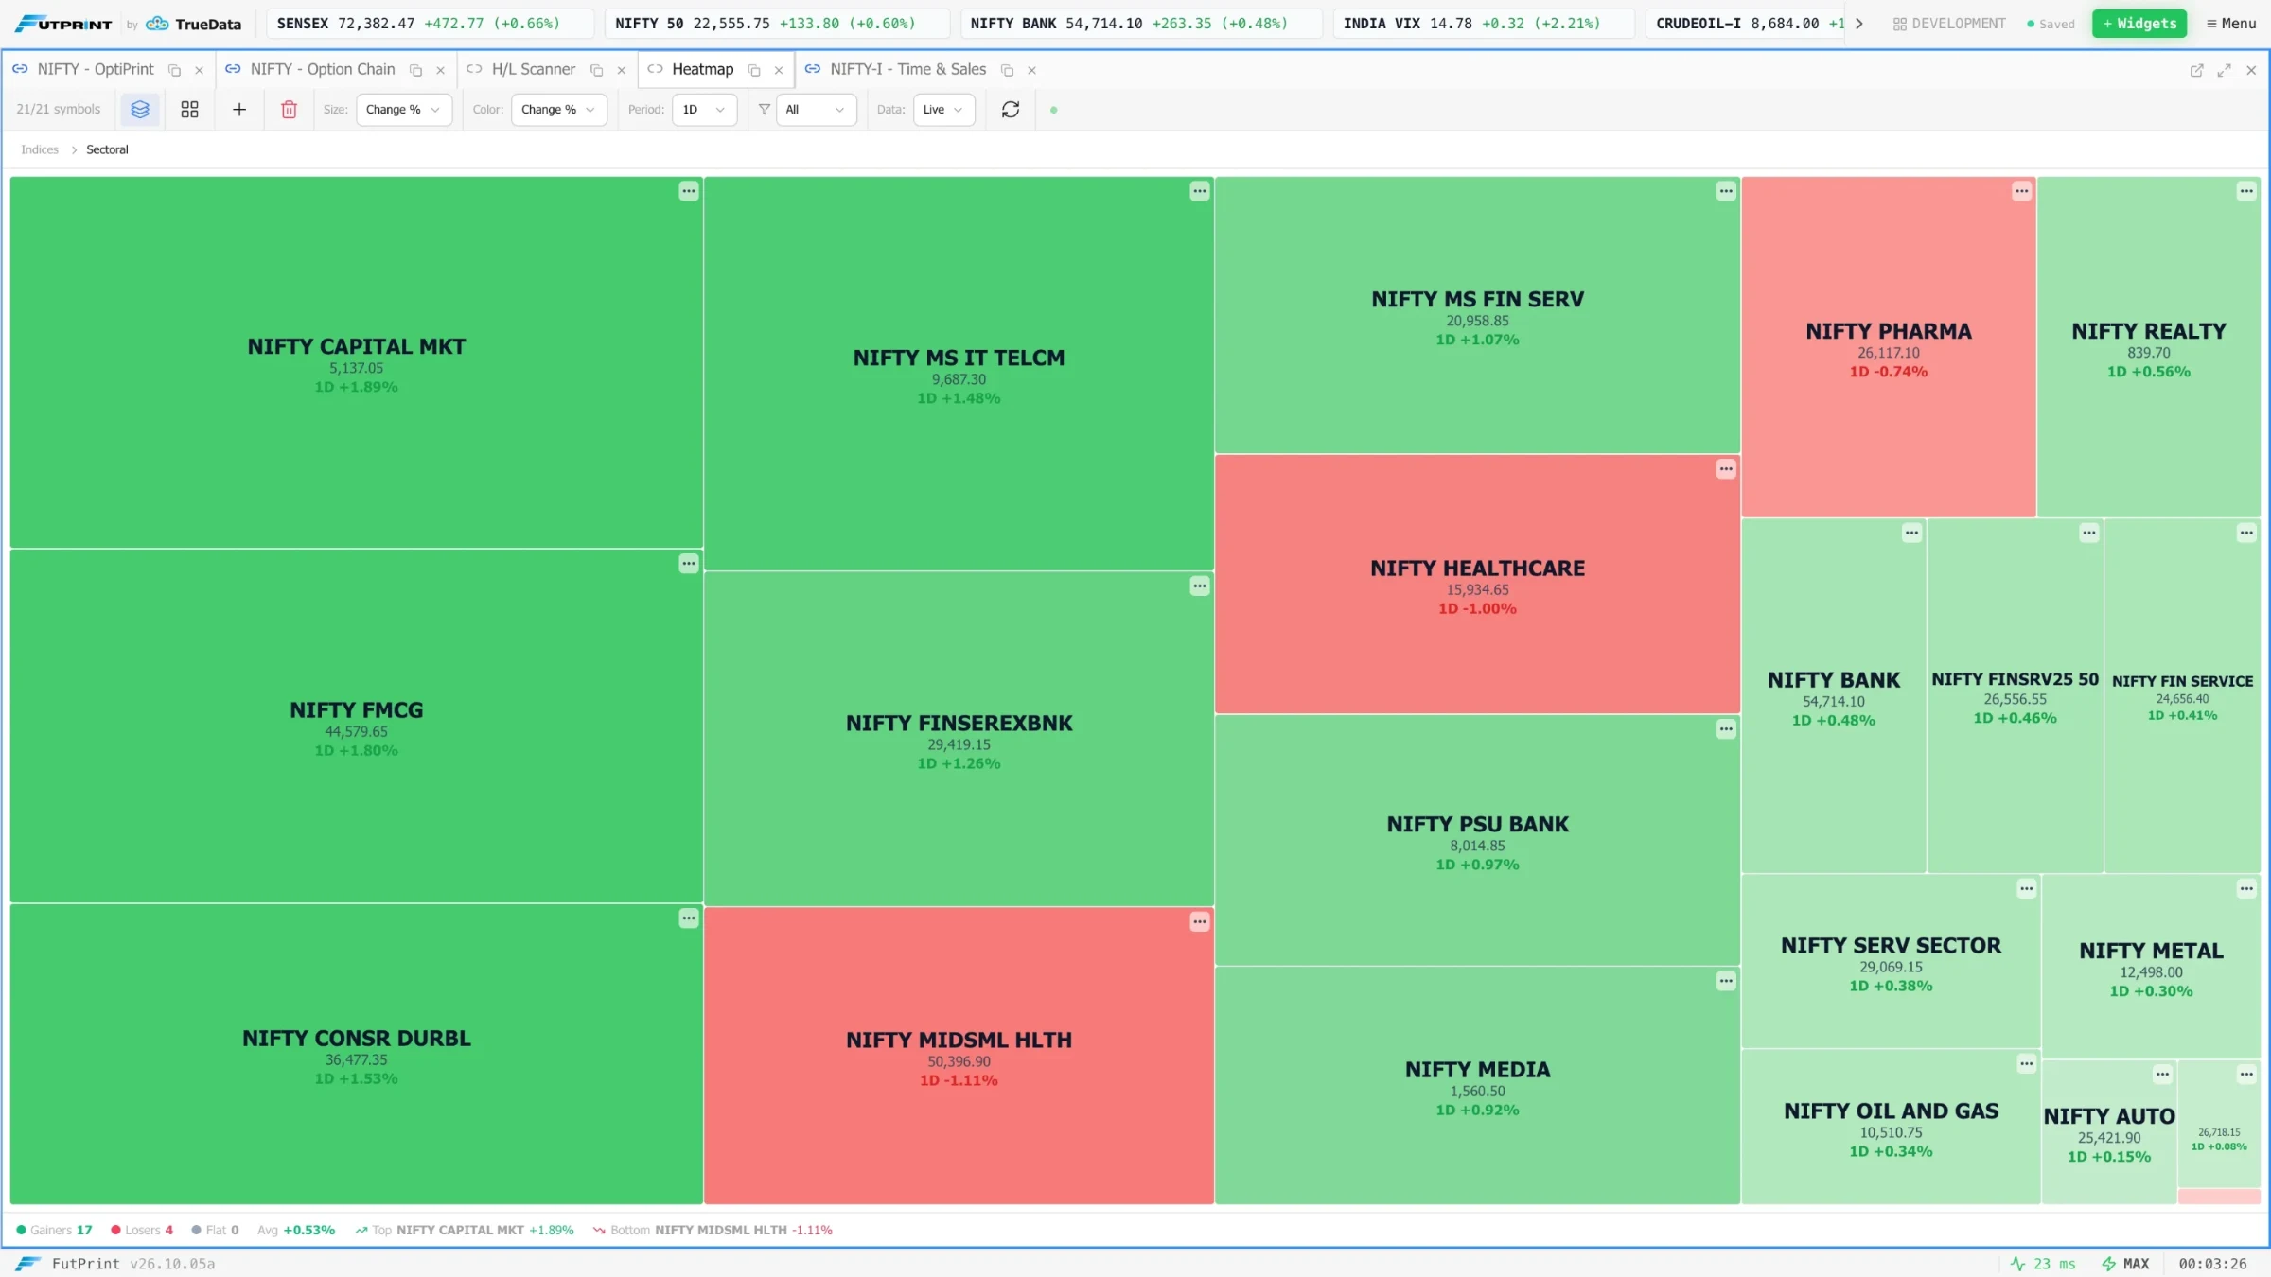Delete using the red trash icon
Viewport: 2271px width, 1277px height.
click(x=290, y=110)
